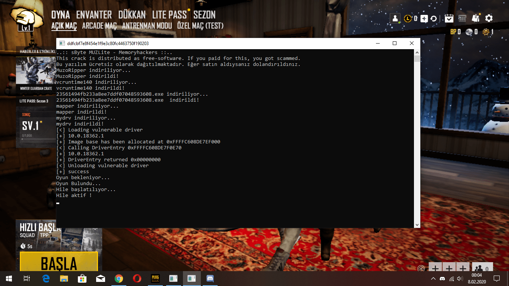Open the Windows notification center
The width and height of the screenshot is (509, 286).
tap(497, 278)
